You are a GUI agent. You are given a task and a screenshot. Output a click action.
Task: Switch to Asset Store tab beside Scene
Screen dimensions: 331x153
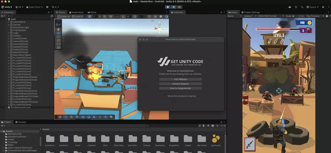[76, 12]
